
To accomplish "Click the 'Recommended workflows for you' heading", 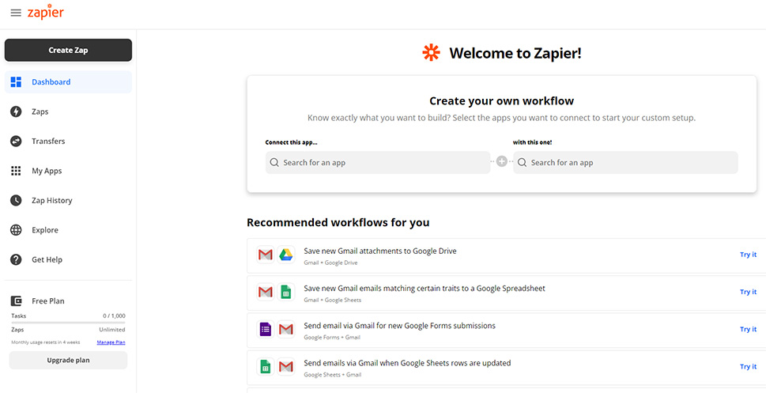I will (x=338, y=222).
